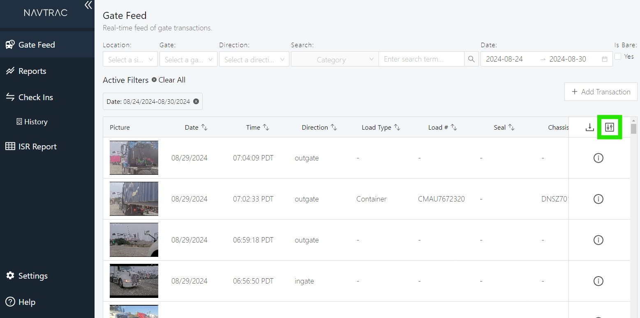Image resolution: width=640 pixels, height=318 pixels.
Task: Expand the Gate selection dropdown
Action: click(188, 59)
